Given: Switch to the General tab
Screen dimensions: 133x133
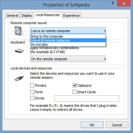Looking at the screenshot, I should 12,15.
